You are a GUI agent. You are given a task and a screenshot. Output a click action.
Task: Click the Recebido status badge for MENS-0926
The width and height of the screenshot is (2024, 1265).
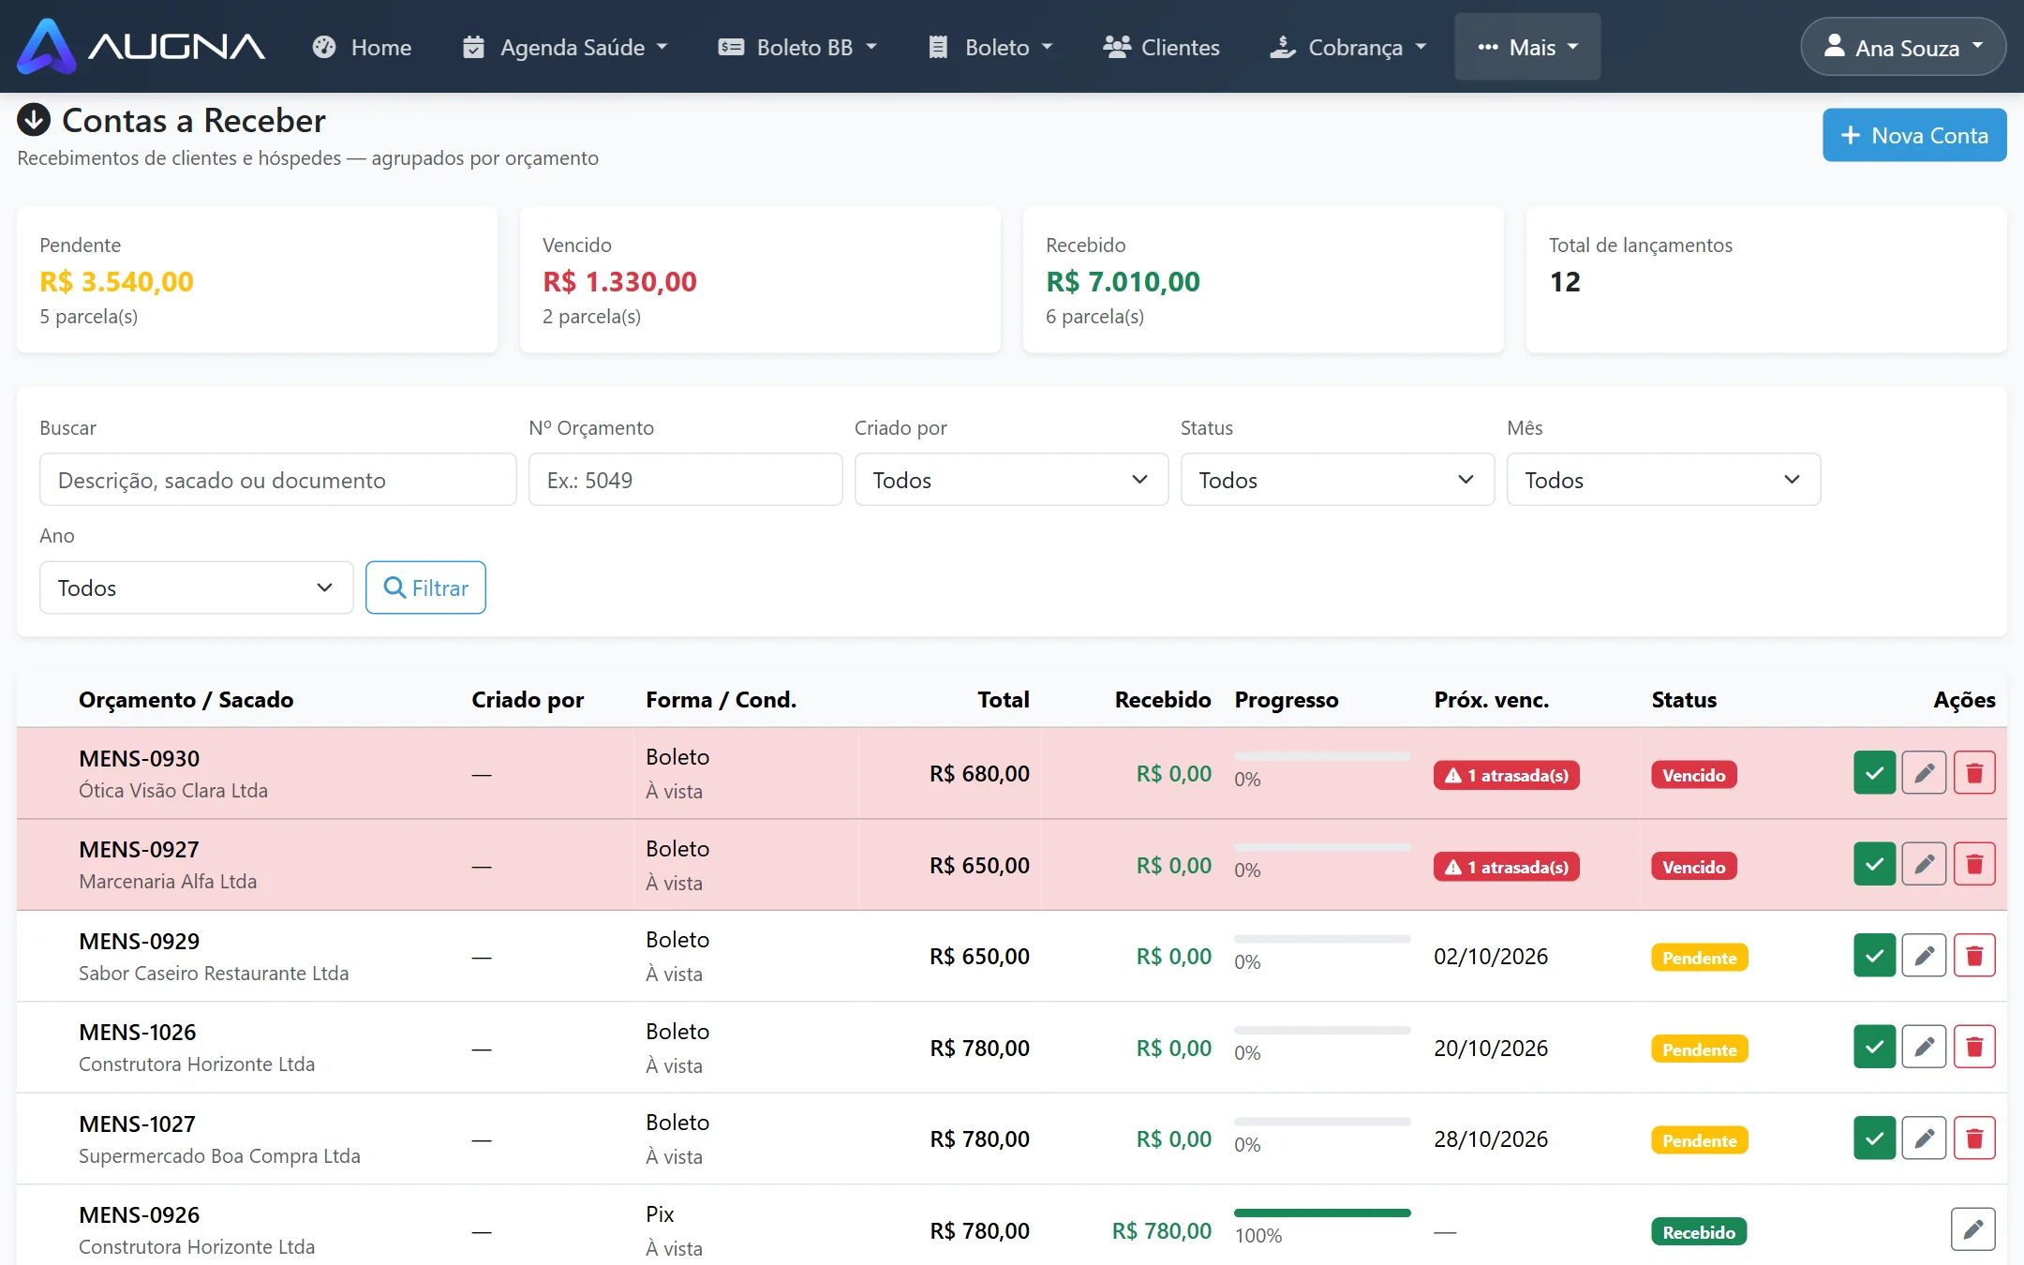[x=1699, y=1232]
